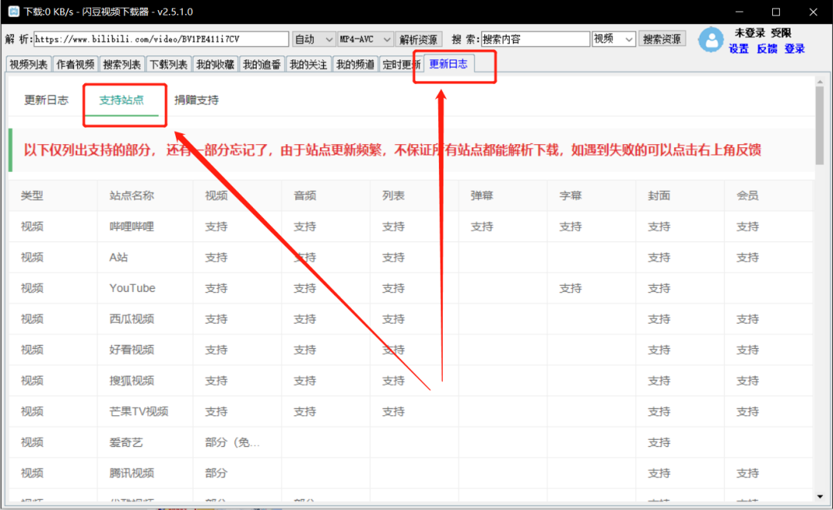This screenshot has height=510, width=833.
Task: Click the vertical scrollbar thumb
Action: (x=820, y=126)
